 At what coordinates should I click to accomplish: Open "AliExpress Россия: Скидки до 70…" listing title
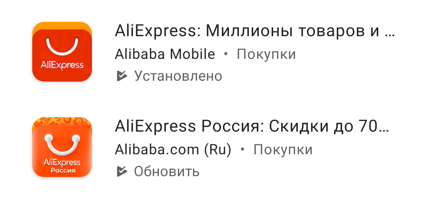pyautogui.click(x=252, y=127)
